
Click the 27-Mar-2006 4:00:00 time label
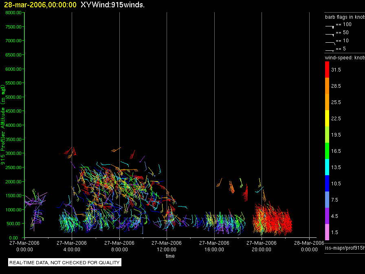point(72,246)
